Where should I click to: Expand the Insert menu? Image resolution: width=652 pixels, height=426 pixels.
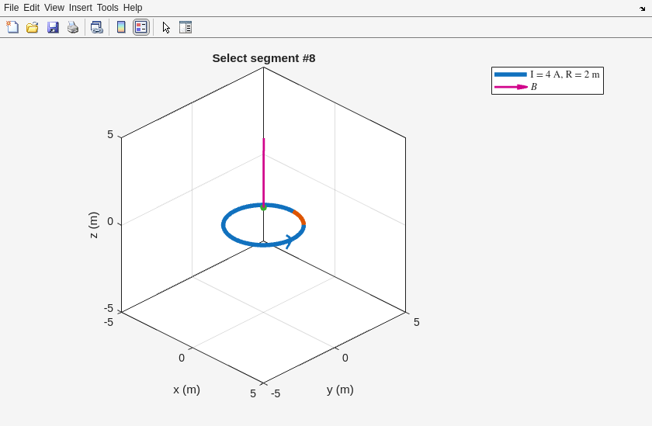(80, 8)
